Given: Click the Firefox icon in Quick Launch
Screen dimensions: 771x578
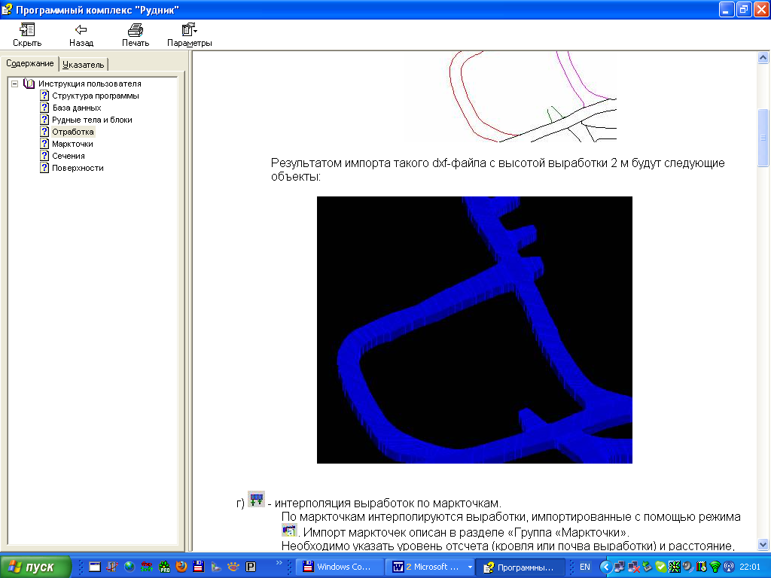Looking at the screenshot, I should 181,567.
